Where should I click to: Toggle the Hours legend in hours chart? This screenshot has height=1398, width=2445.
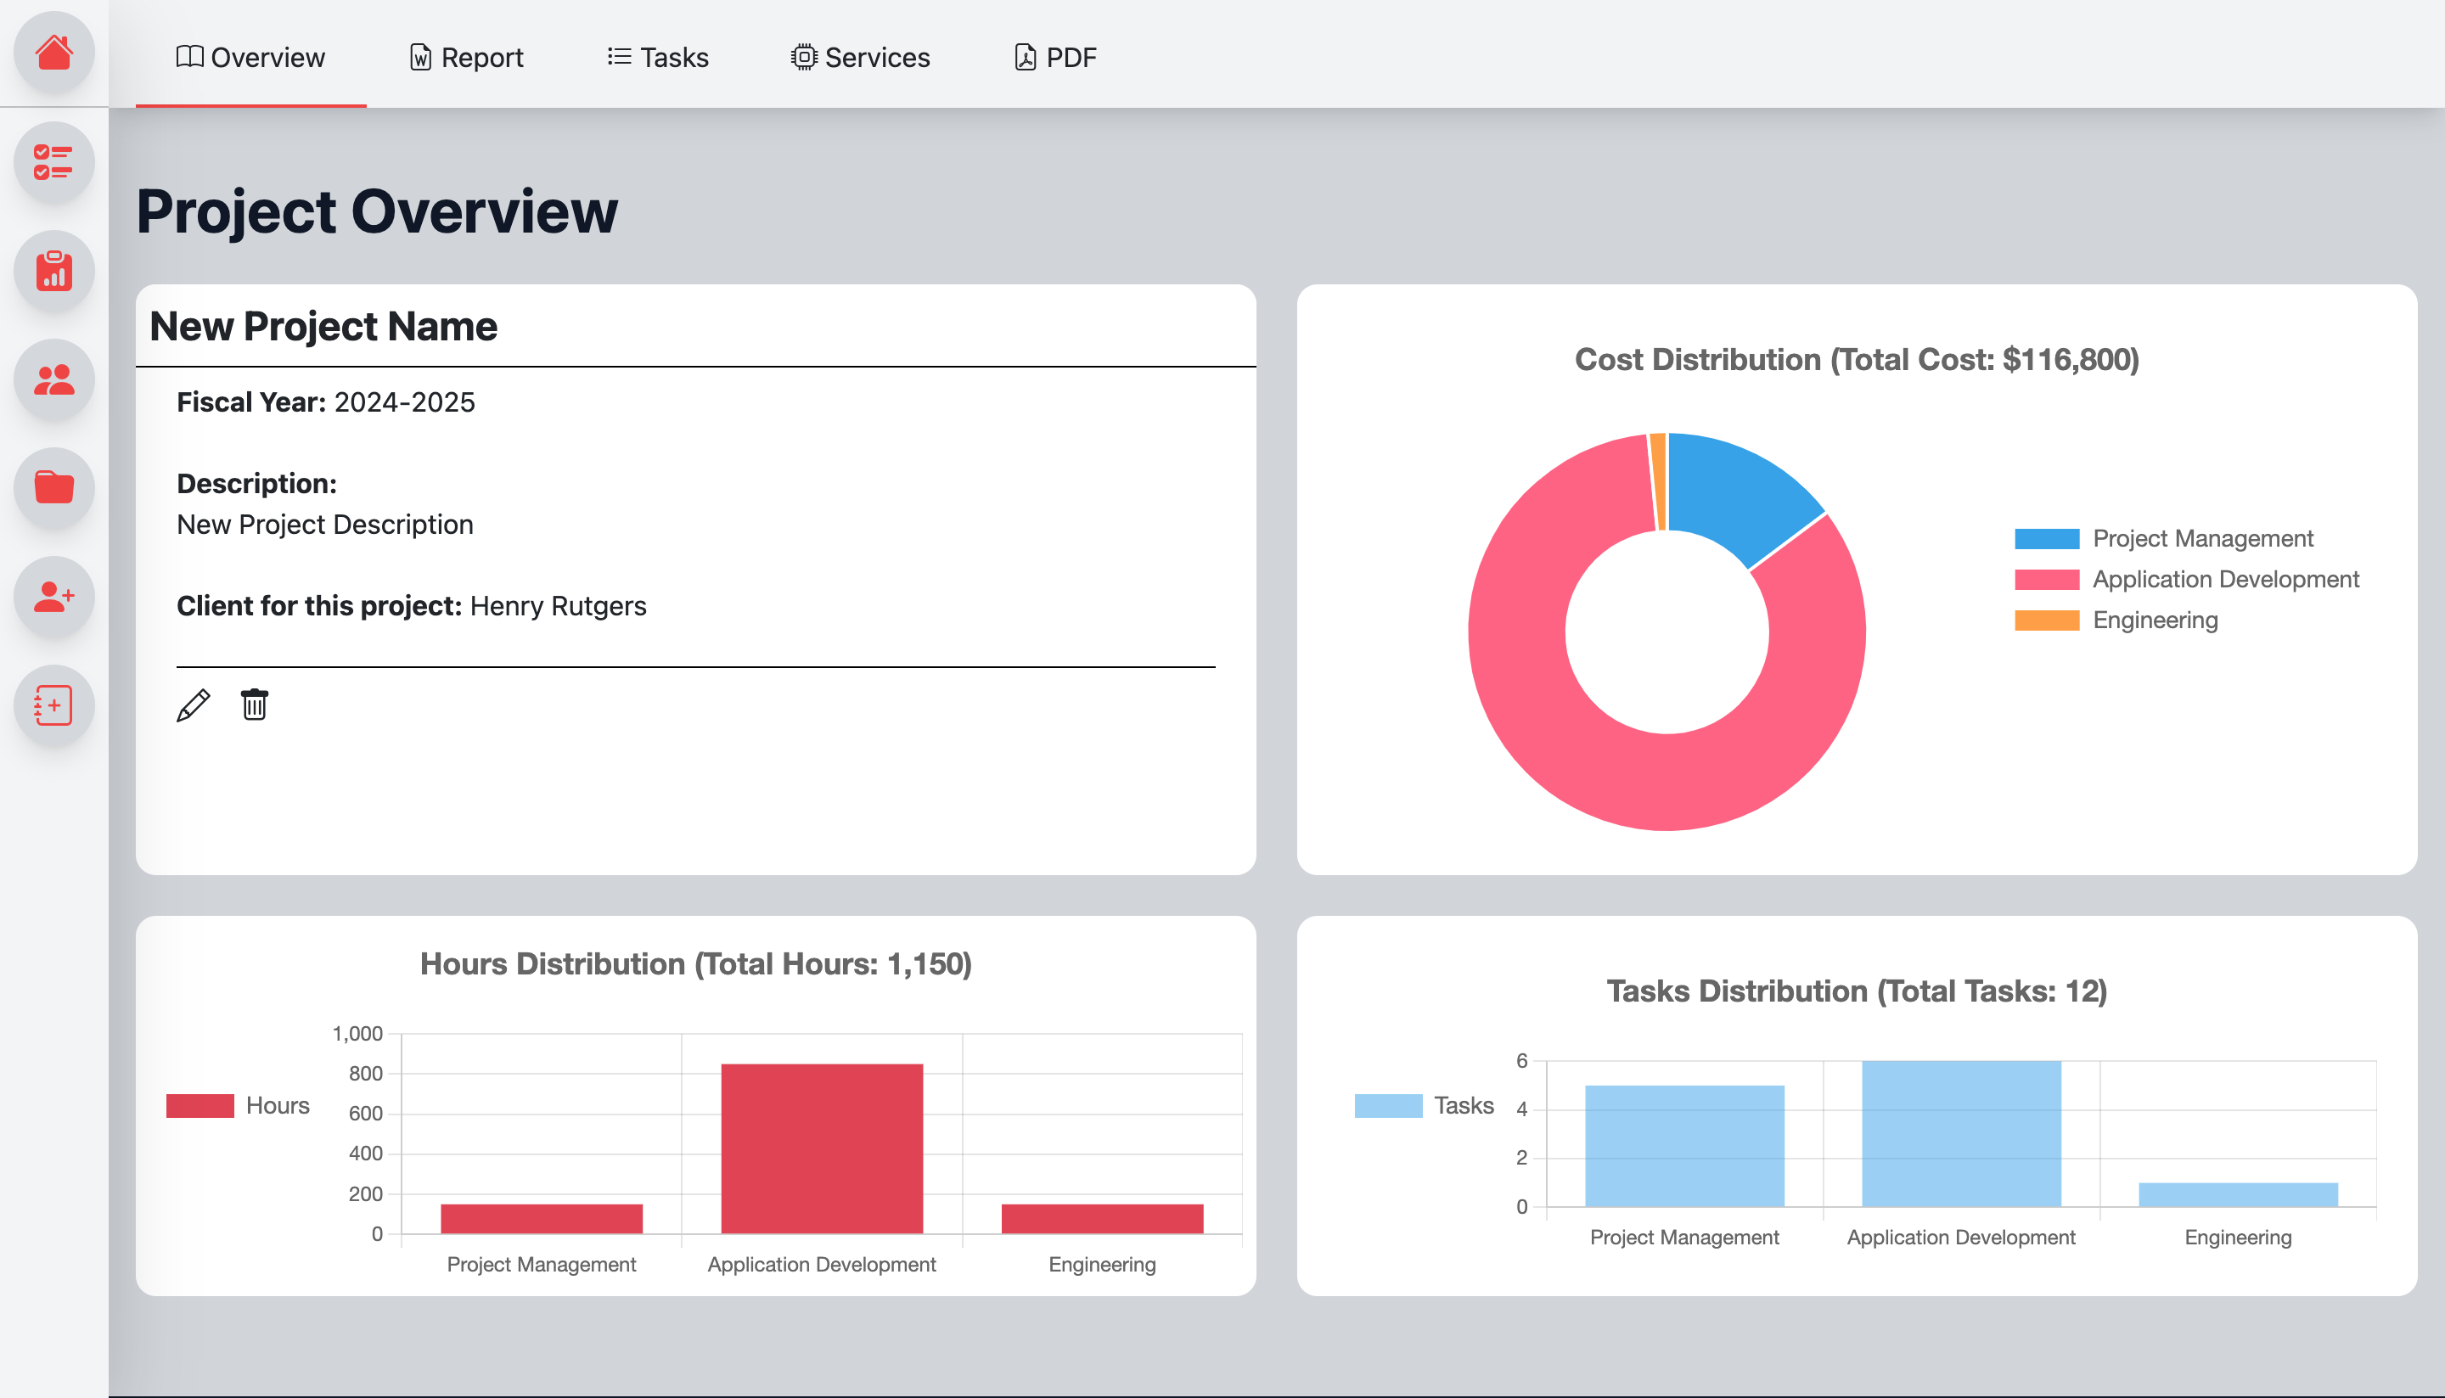(239, 1105)
